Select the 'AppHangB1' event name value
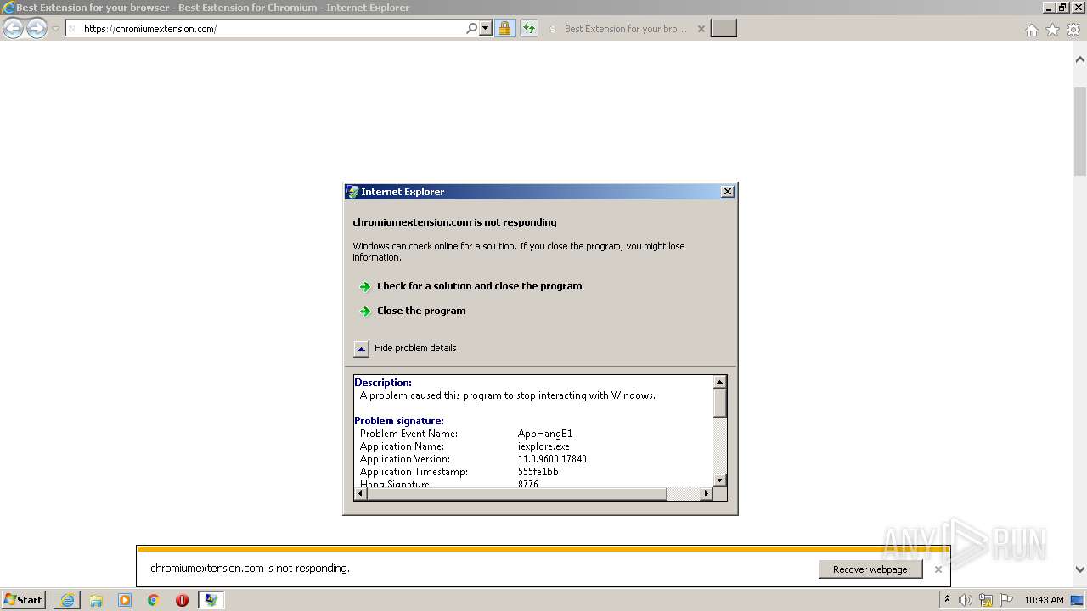Viewport: 1087px width, 611px height. pos(545,434)
